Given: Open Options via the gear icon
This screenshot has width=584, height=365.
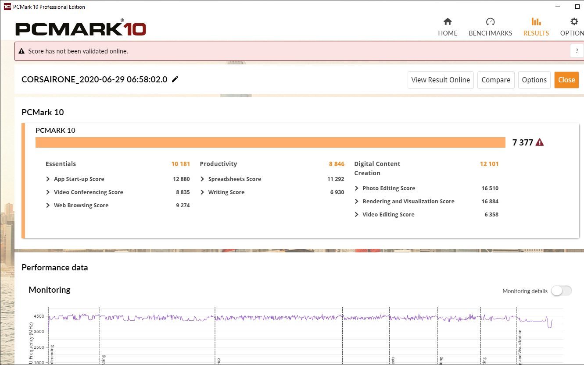Looking at the screenshot, I should click(x=573, y=22).
